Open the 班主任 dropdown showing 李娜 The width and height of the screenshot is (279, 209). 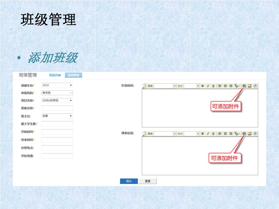point(57,116)
